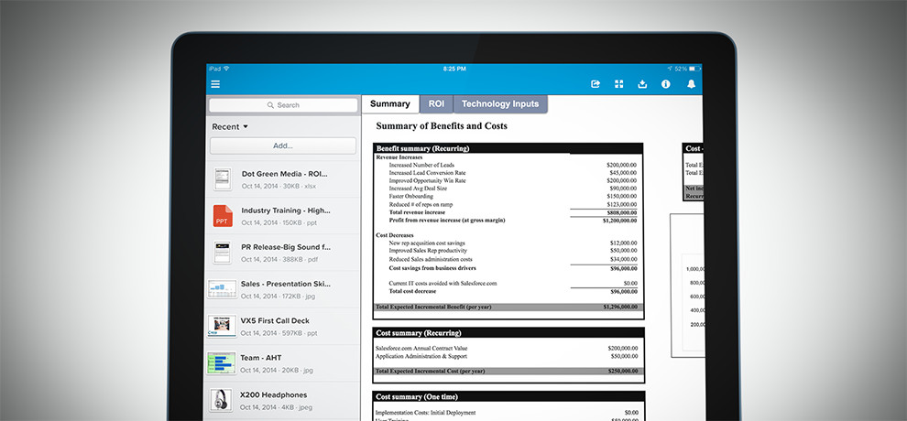The height and width of the screenshot is (421, 907).
Task: Select Application Administration & Support row
Action: [508, 356]
